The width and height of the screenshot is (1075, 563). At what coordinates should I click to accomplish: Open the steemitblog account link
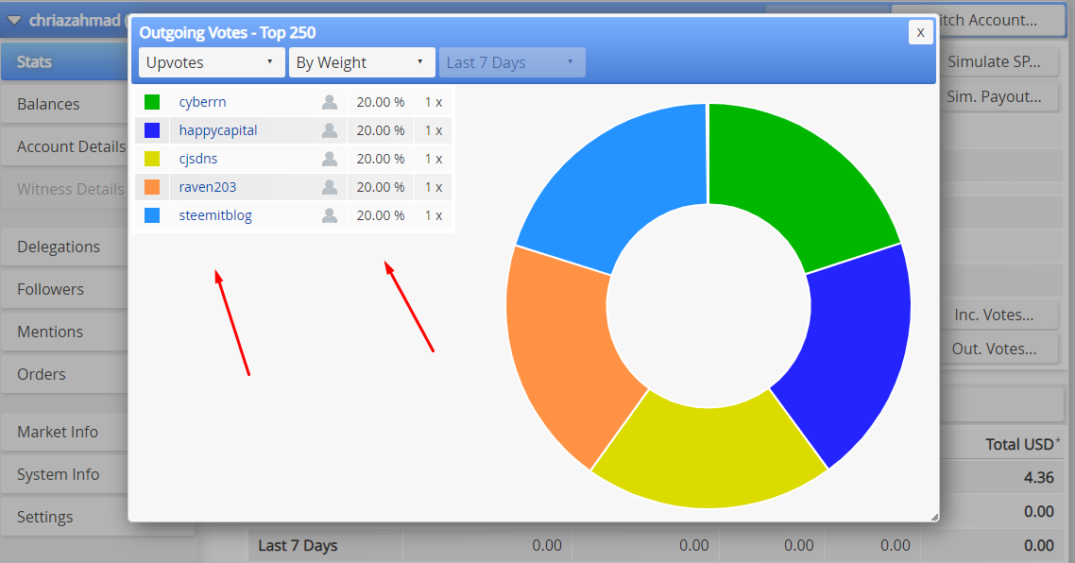(215, 215)
